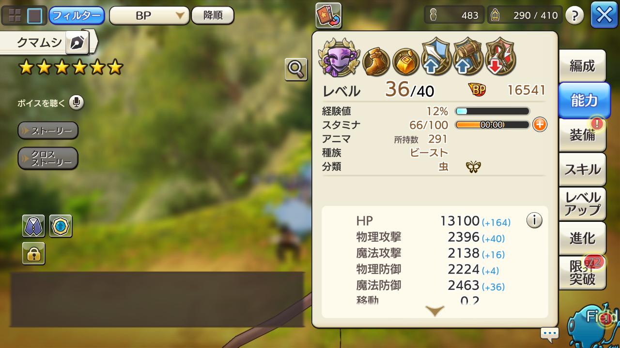The width and height of the screenshot is (620, 348).
Task: Switch to the スキル tab
Action: (582, 169)
